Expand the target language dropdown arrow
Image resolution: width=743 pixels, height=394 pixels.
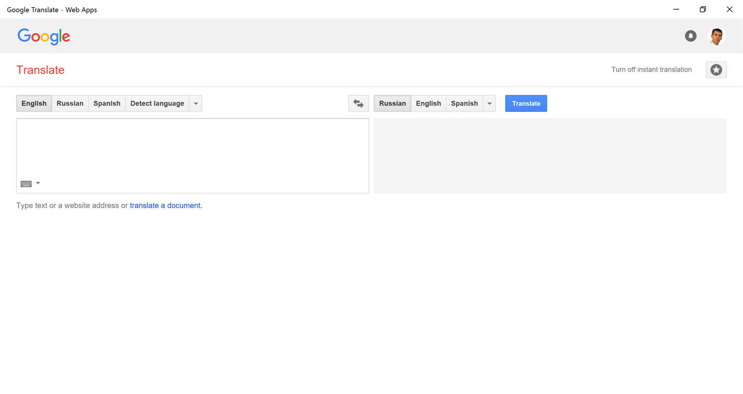click(489, 104)
